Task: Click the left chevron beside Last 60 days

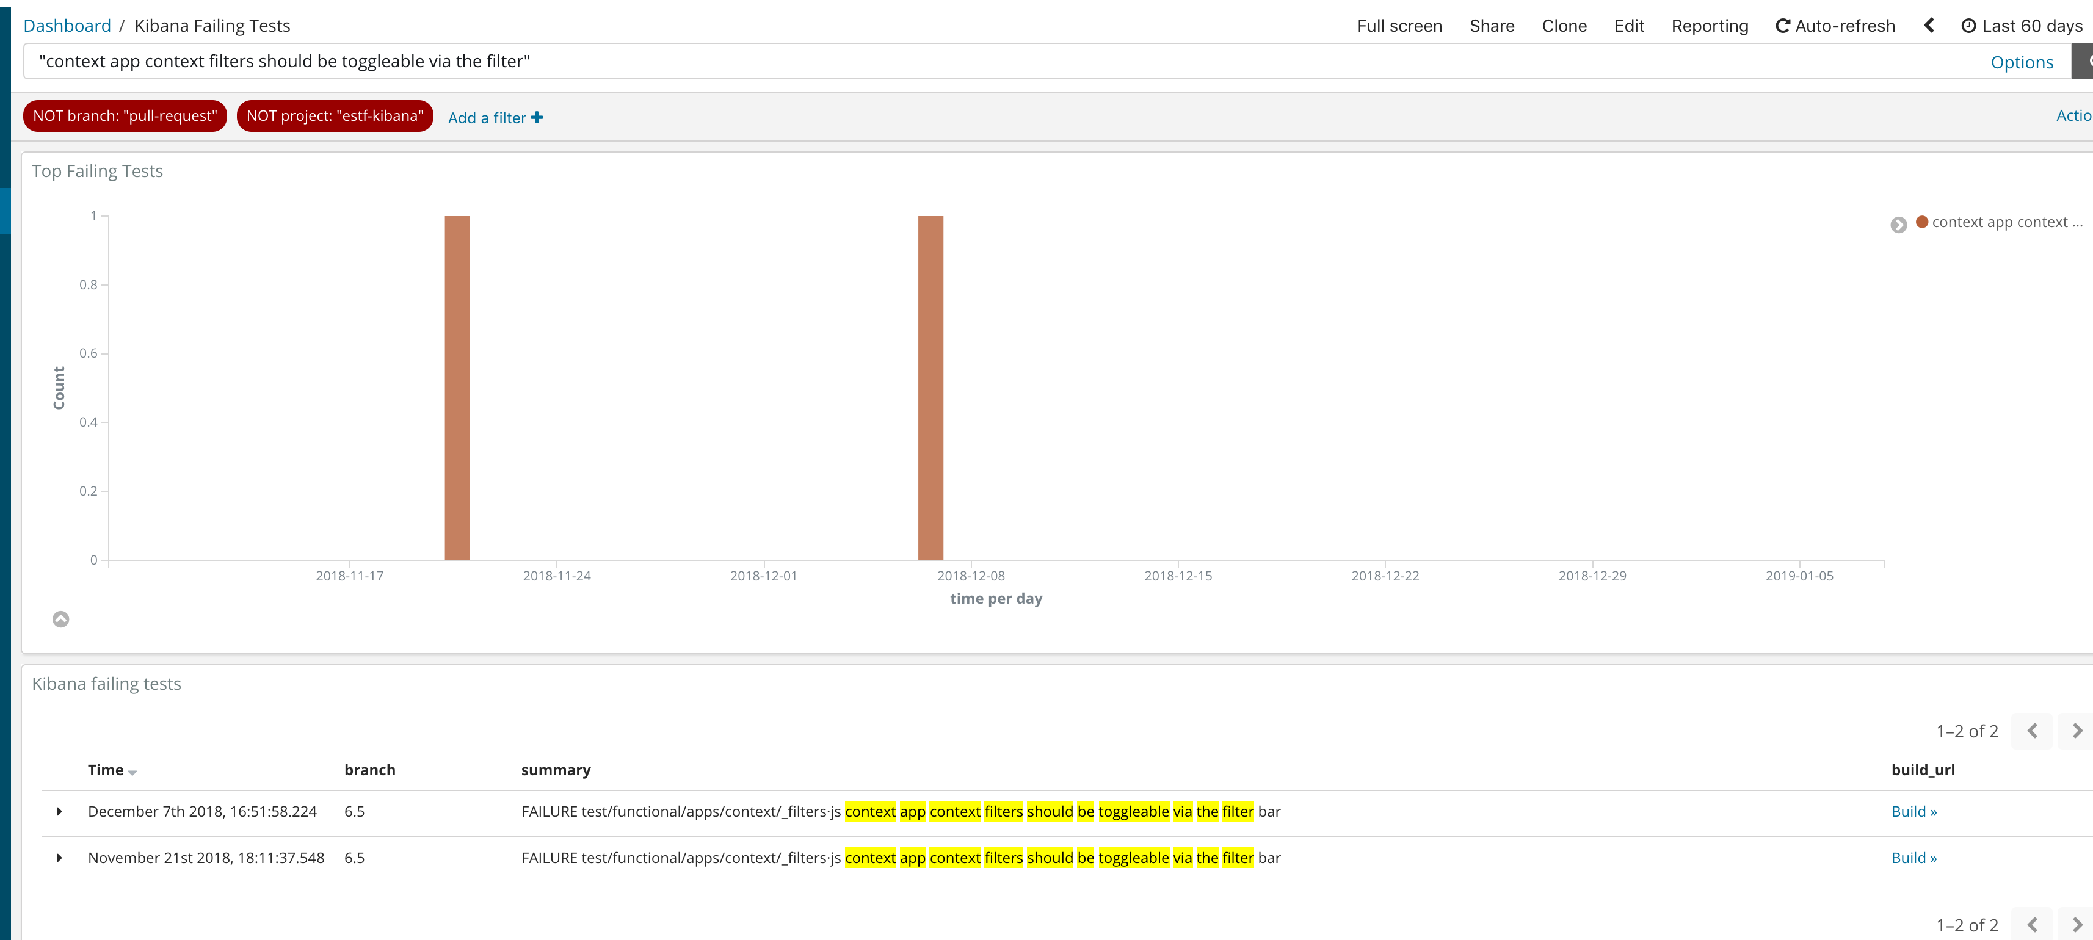Action: (x=1929, y=25)
